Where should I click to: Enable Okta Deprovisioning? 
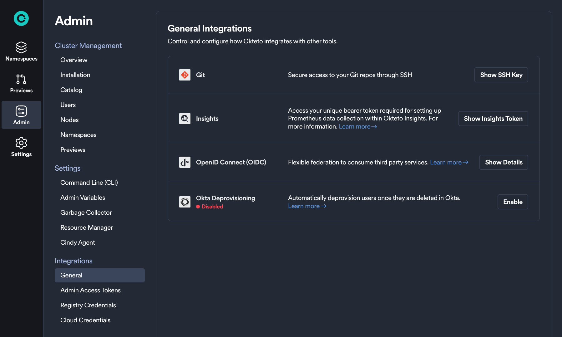(513, 202)
